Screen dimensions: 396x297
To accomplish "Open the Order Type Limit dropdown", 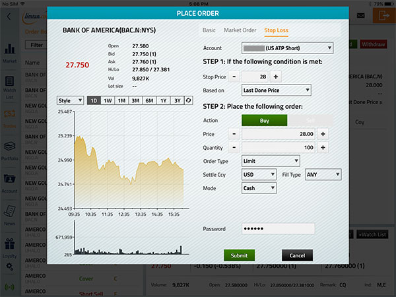I will pos(271,161).
